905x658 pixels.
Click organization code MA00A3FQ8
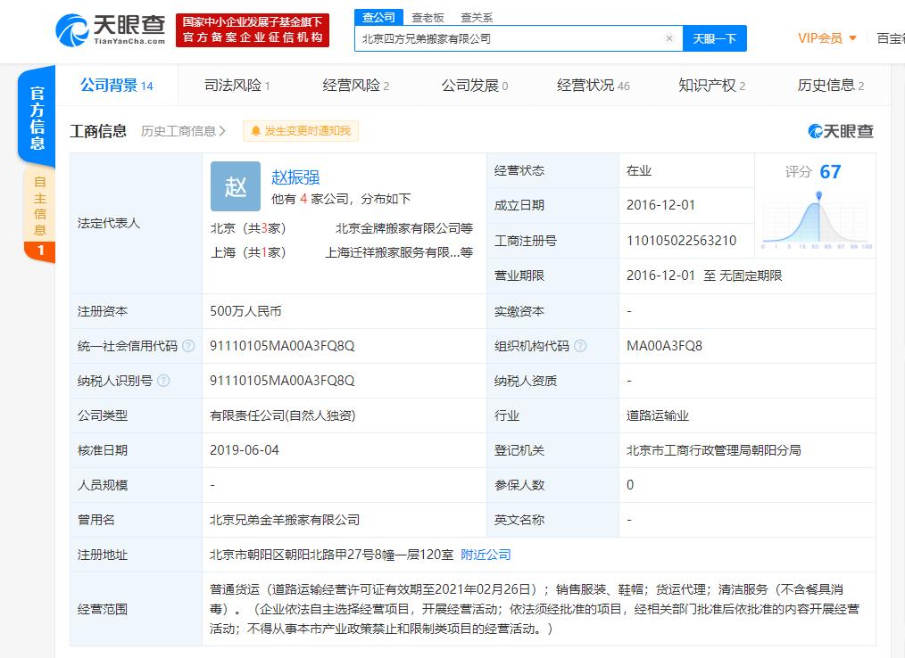click(664, 346)
